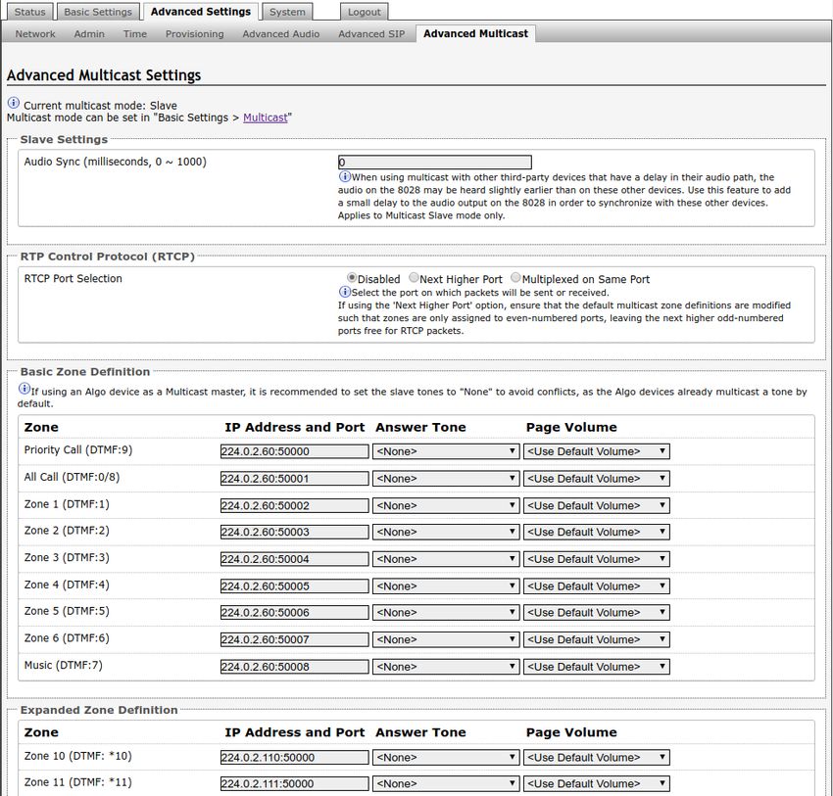The image size is (833, 796).
Task: Open Answer Tone dropdown for Zone 10
Action: point(446,758)
